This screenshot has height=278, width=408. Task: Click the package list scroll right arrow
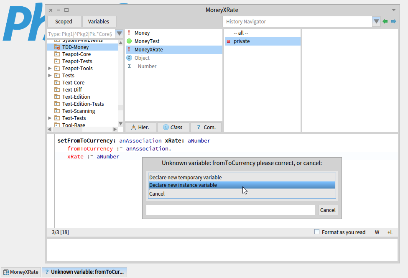(115, 129)
